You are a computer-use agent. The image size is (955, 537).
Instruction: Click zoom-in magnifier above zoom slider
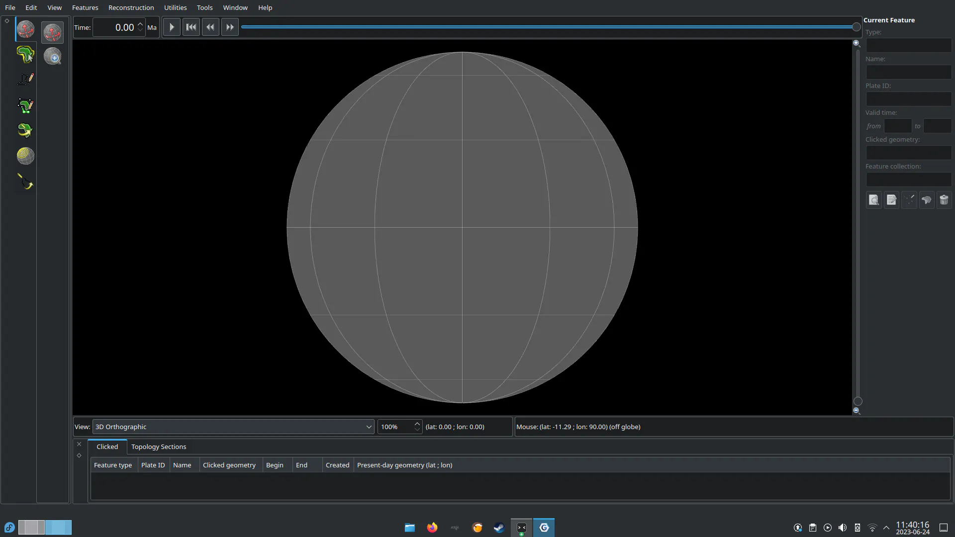(857, 43)
